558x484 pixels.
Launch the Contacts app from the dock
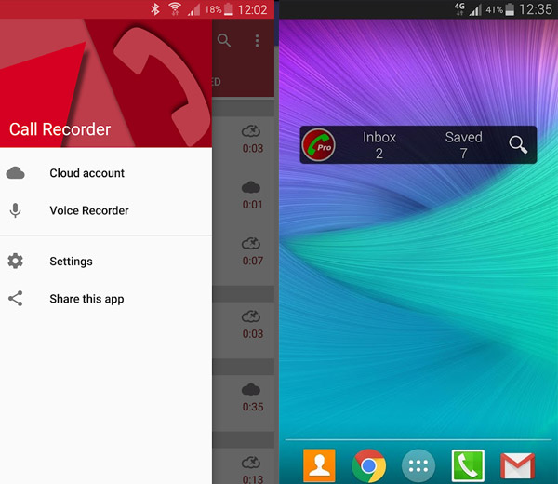[x=319, y=464]
